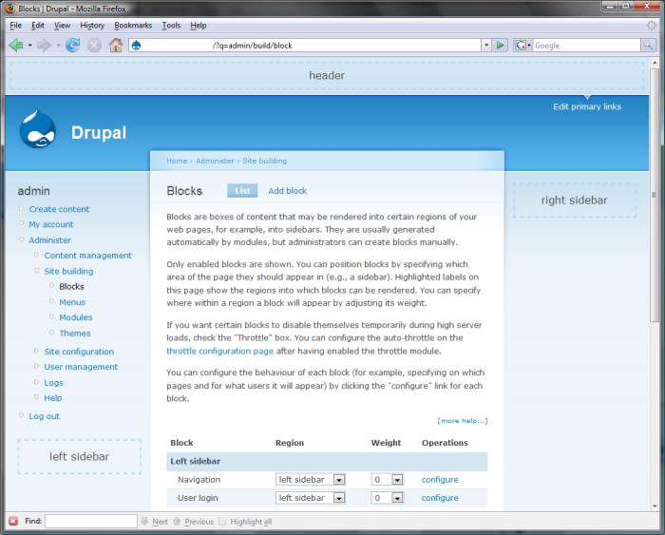Click the scrollbar down arrow

tap(655, 506)
